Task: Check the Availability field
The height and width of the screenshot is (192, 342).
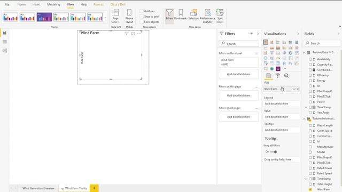Action: coord(310,59)
